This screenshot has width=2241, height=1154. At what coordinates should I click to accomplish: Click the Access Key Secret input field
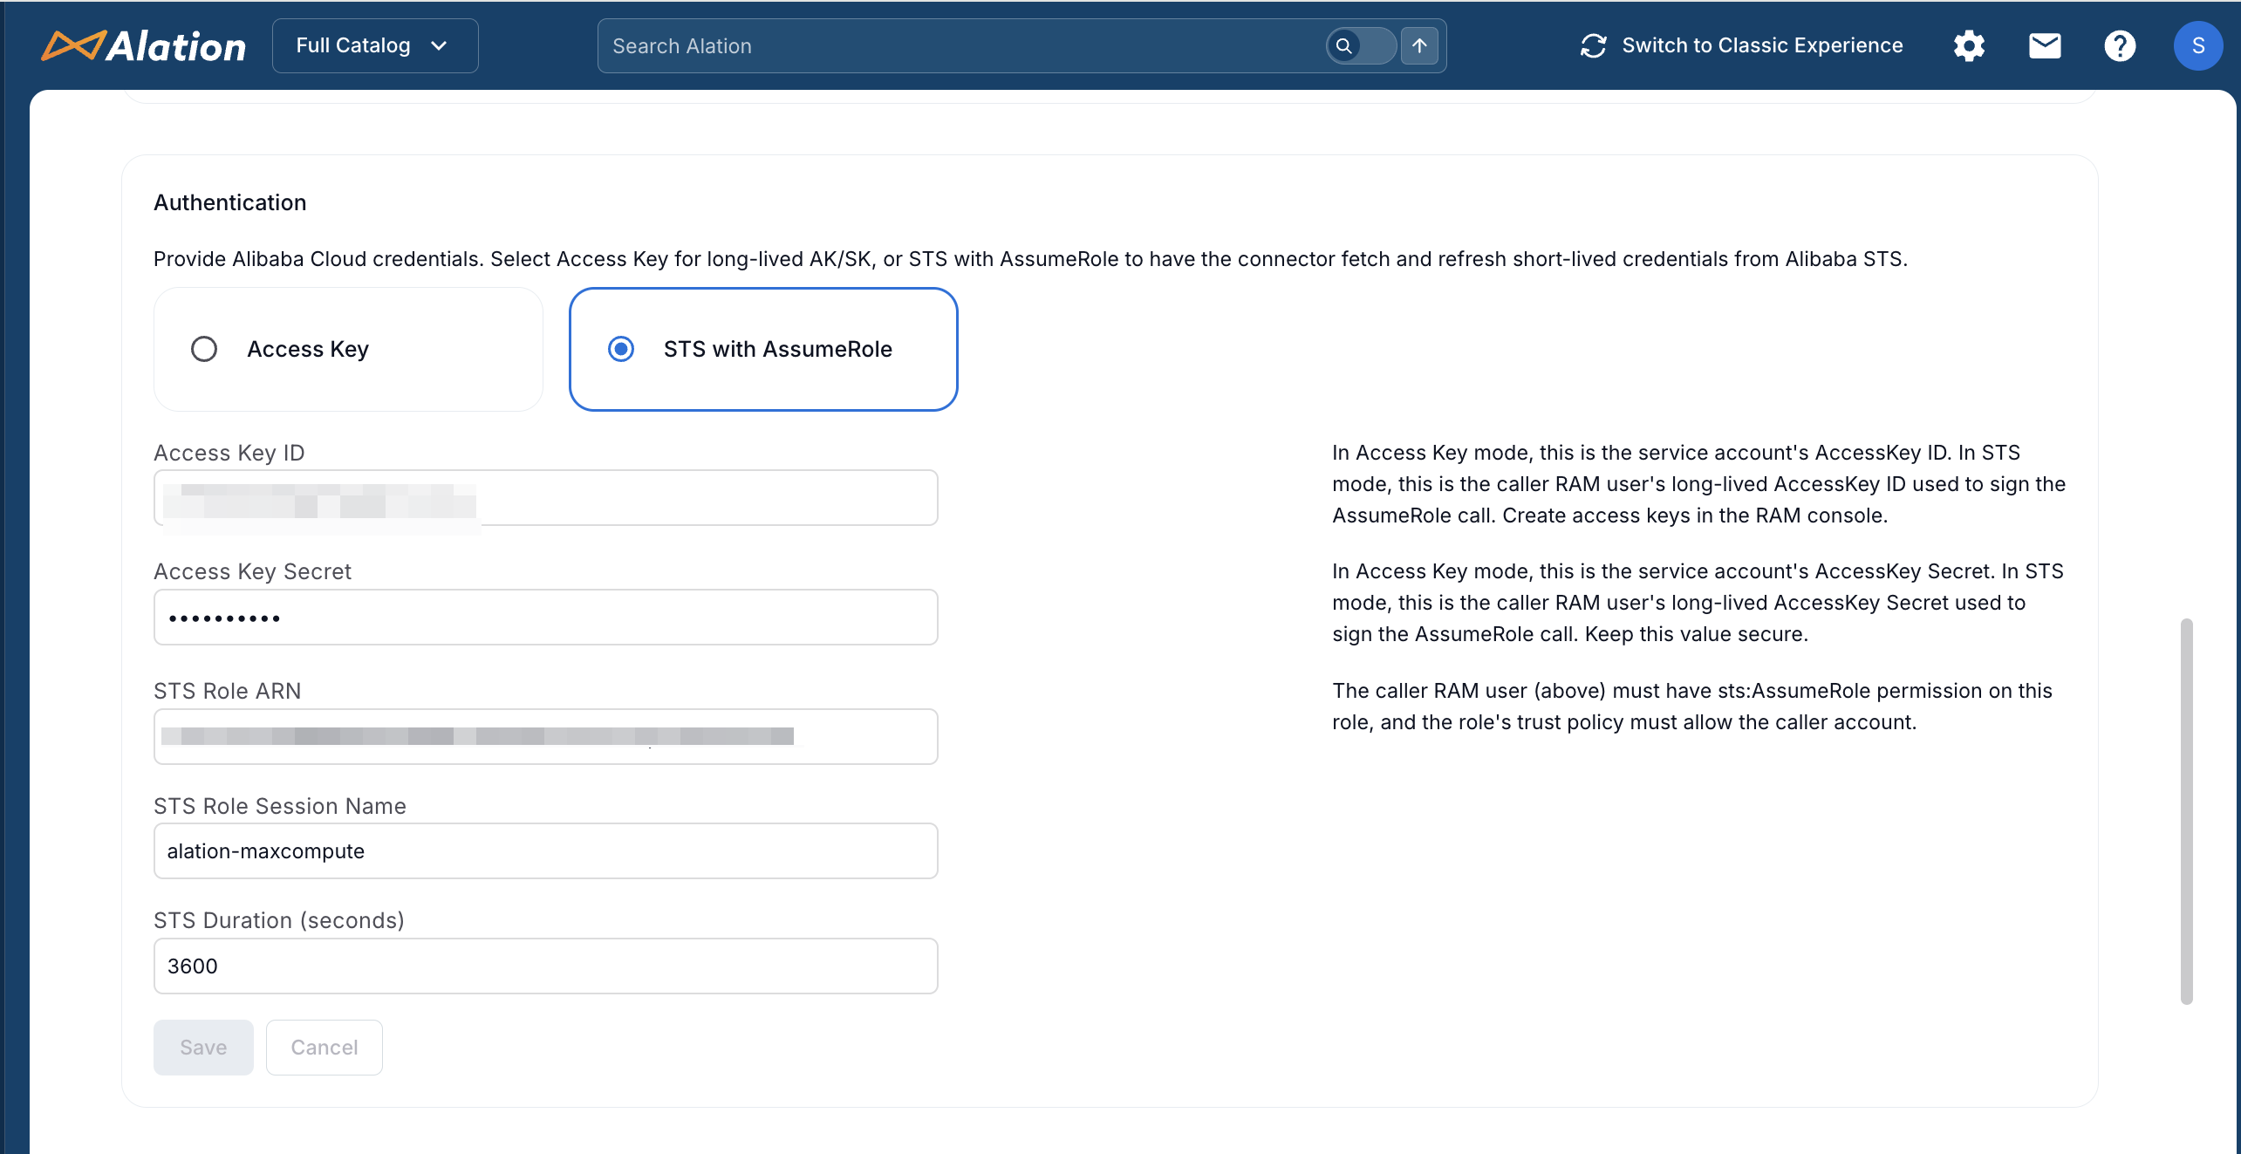click(x=546, y=618)
